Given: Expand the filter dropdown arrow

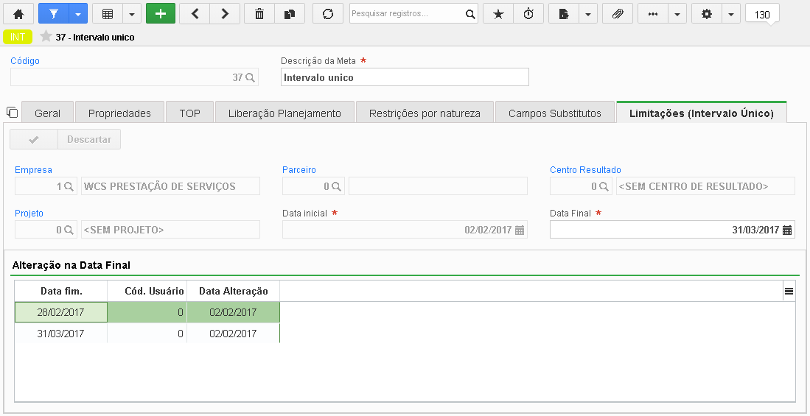Looking at the screenshot, I should [78, 14].
